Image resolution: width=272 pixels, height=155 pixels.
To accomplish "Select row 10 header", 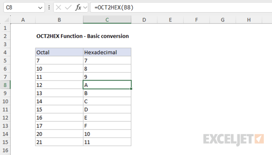I will (x=5, y=101).
